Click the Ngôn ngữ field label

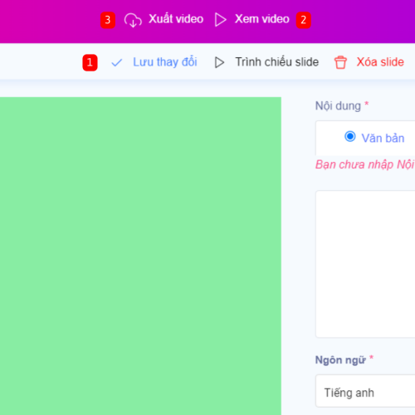(340, 360)
